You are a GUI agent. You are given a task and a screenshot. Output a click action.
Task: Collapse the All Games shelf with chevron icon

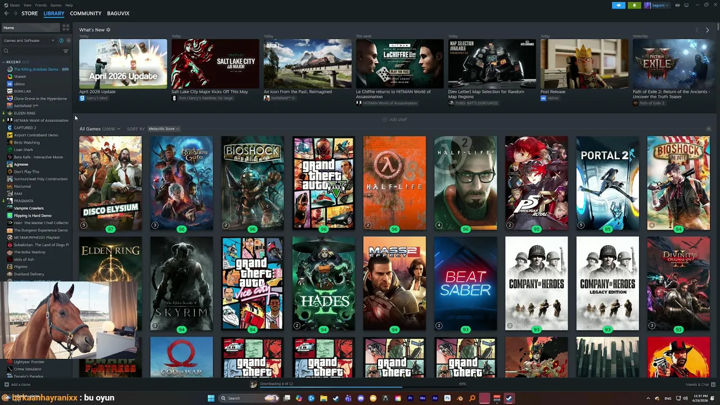pyautogui.click(x=708, y=129)
